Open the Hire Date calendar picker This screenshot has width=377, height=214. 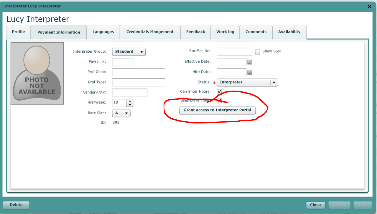click(250, 72)
